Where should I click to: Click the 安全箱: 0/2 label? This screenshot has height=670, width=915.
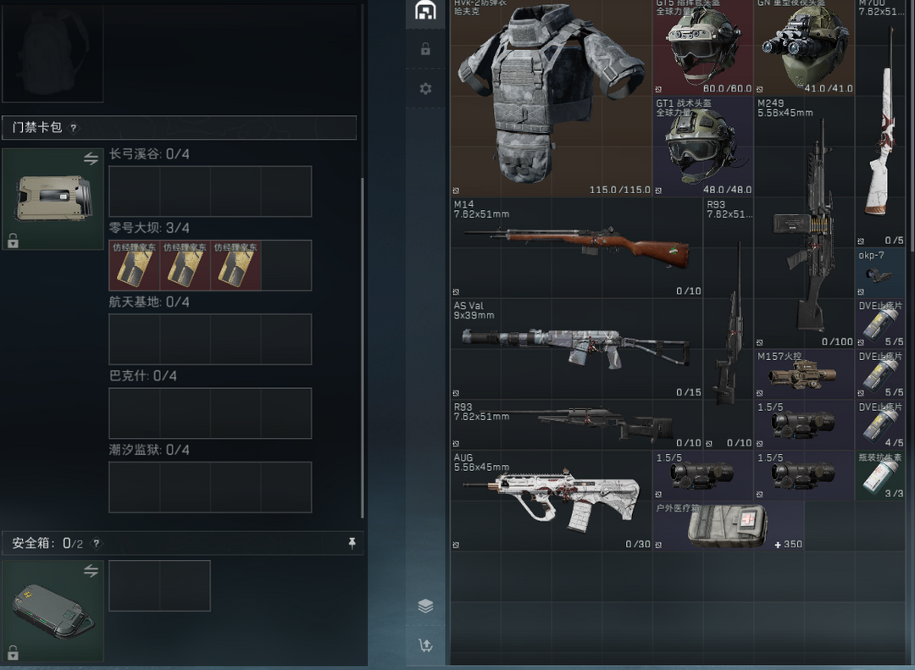47,543
